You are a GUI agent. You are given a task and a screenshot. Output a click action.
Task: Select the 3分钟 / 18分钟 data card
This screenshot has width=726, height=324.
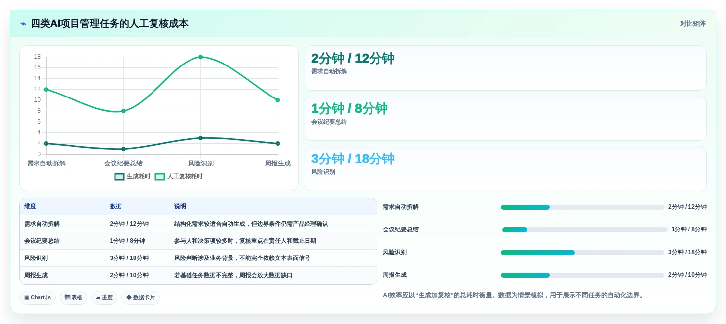(505, 168)
